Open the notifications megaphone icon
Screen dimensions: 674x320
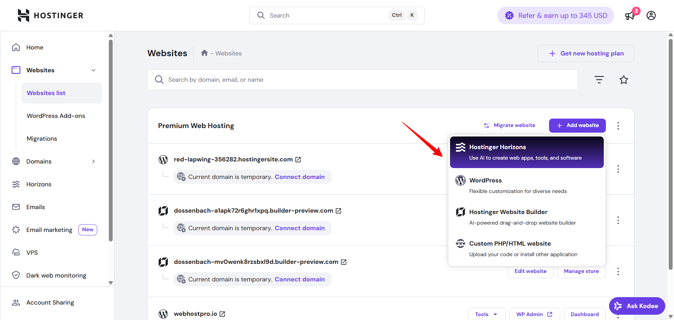tap(630, 16)
